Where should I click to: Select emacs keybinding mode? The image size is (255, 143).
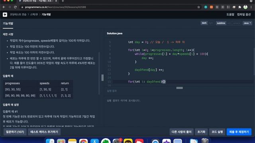pyautogui.click(x=236, y=23)
